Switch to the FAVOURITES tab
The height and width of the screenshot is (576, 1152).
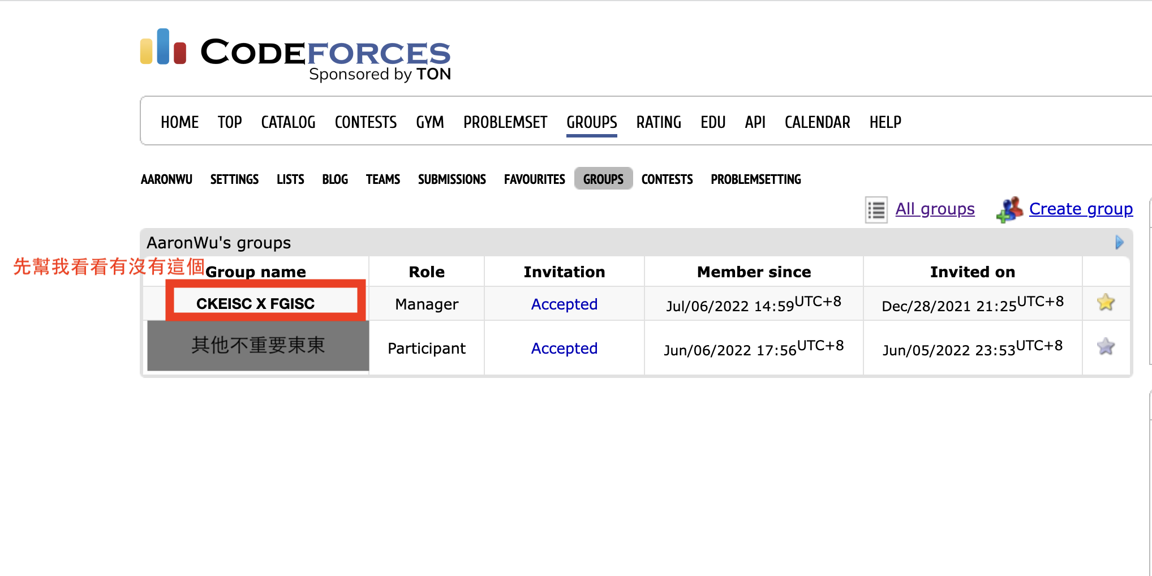tap(535, 179)
